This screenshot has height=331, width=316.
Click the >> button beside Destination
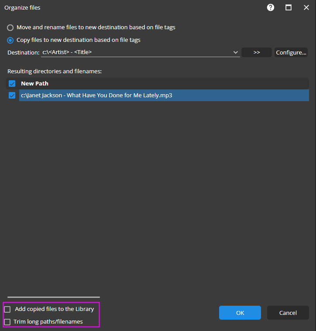[x=257, y=52]
